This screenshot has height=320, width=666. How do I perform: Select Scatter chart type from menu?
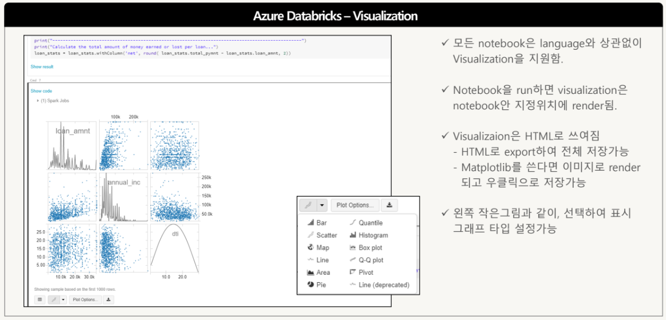[x=321, y=235]
